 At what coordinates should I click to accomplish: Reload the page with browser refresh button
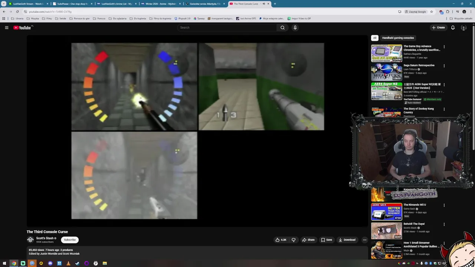click(x=17, y=11)
